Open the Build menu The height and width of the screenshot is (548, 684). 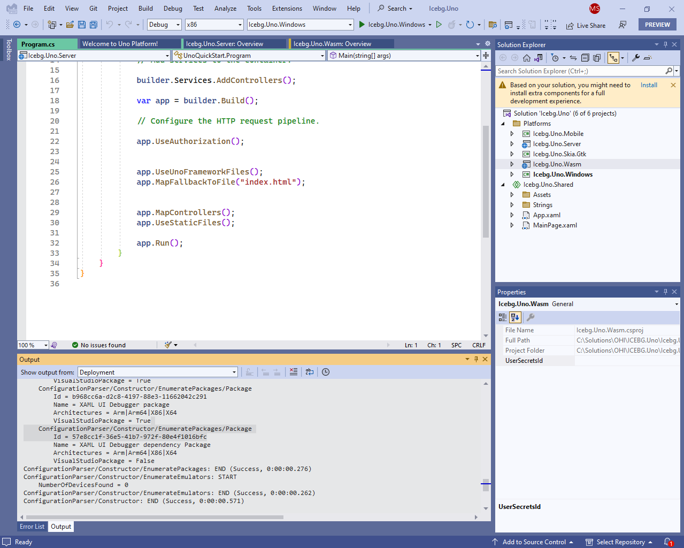[145, 9]
